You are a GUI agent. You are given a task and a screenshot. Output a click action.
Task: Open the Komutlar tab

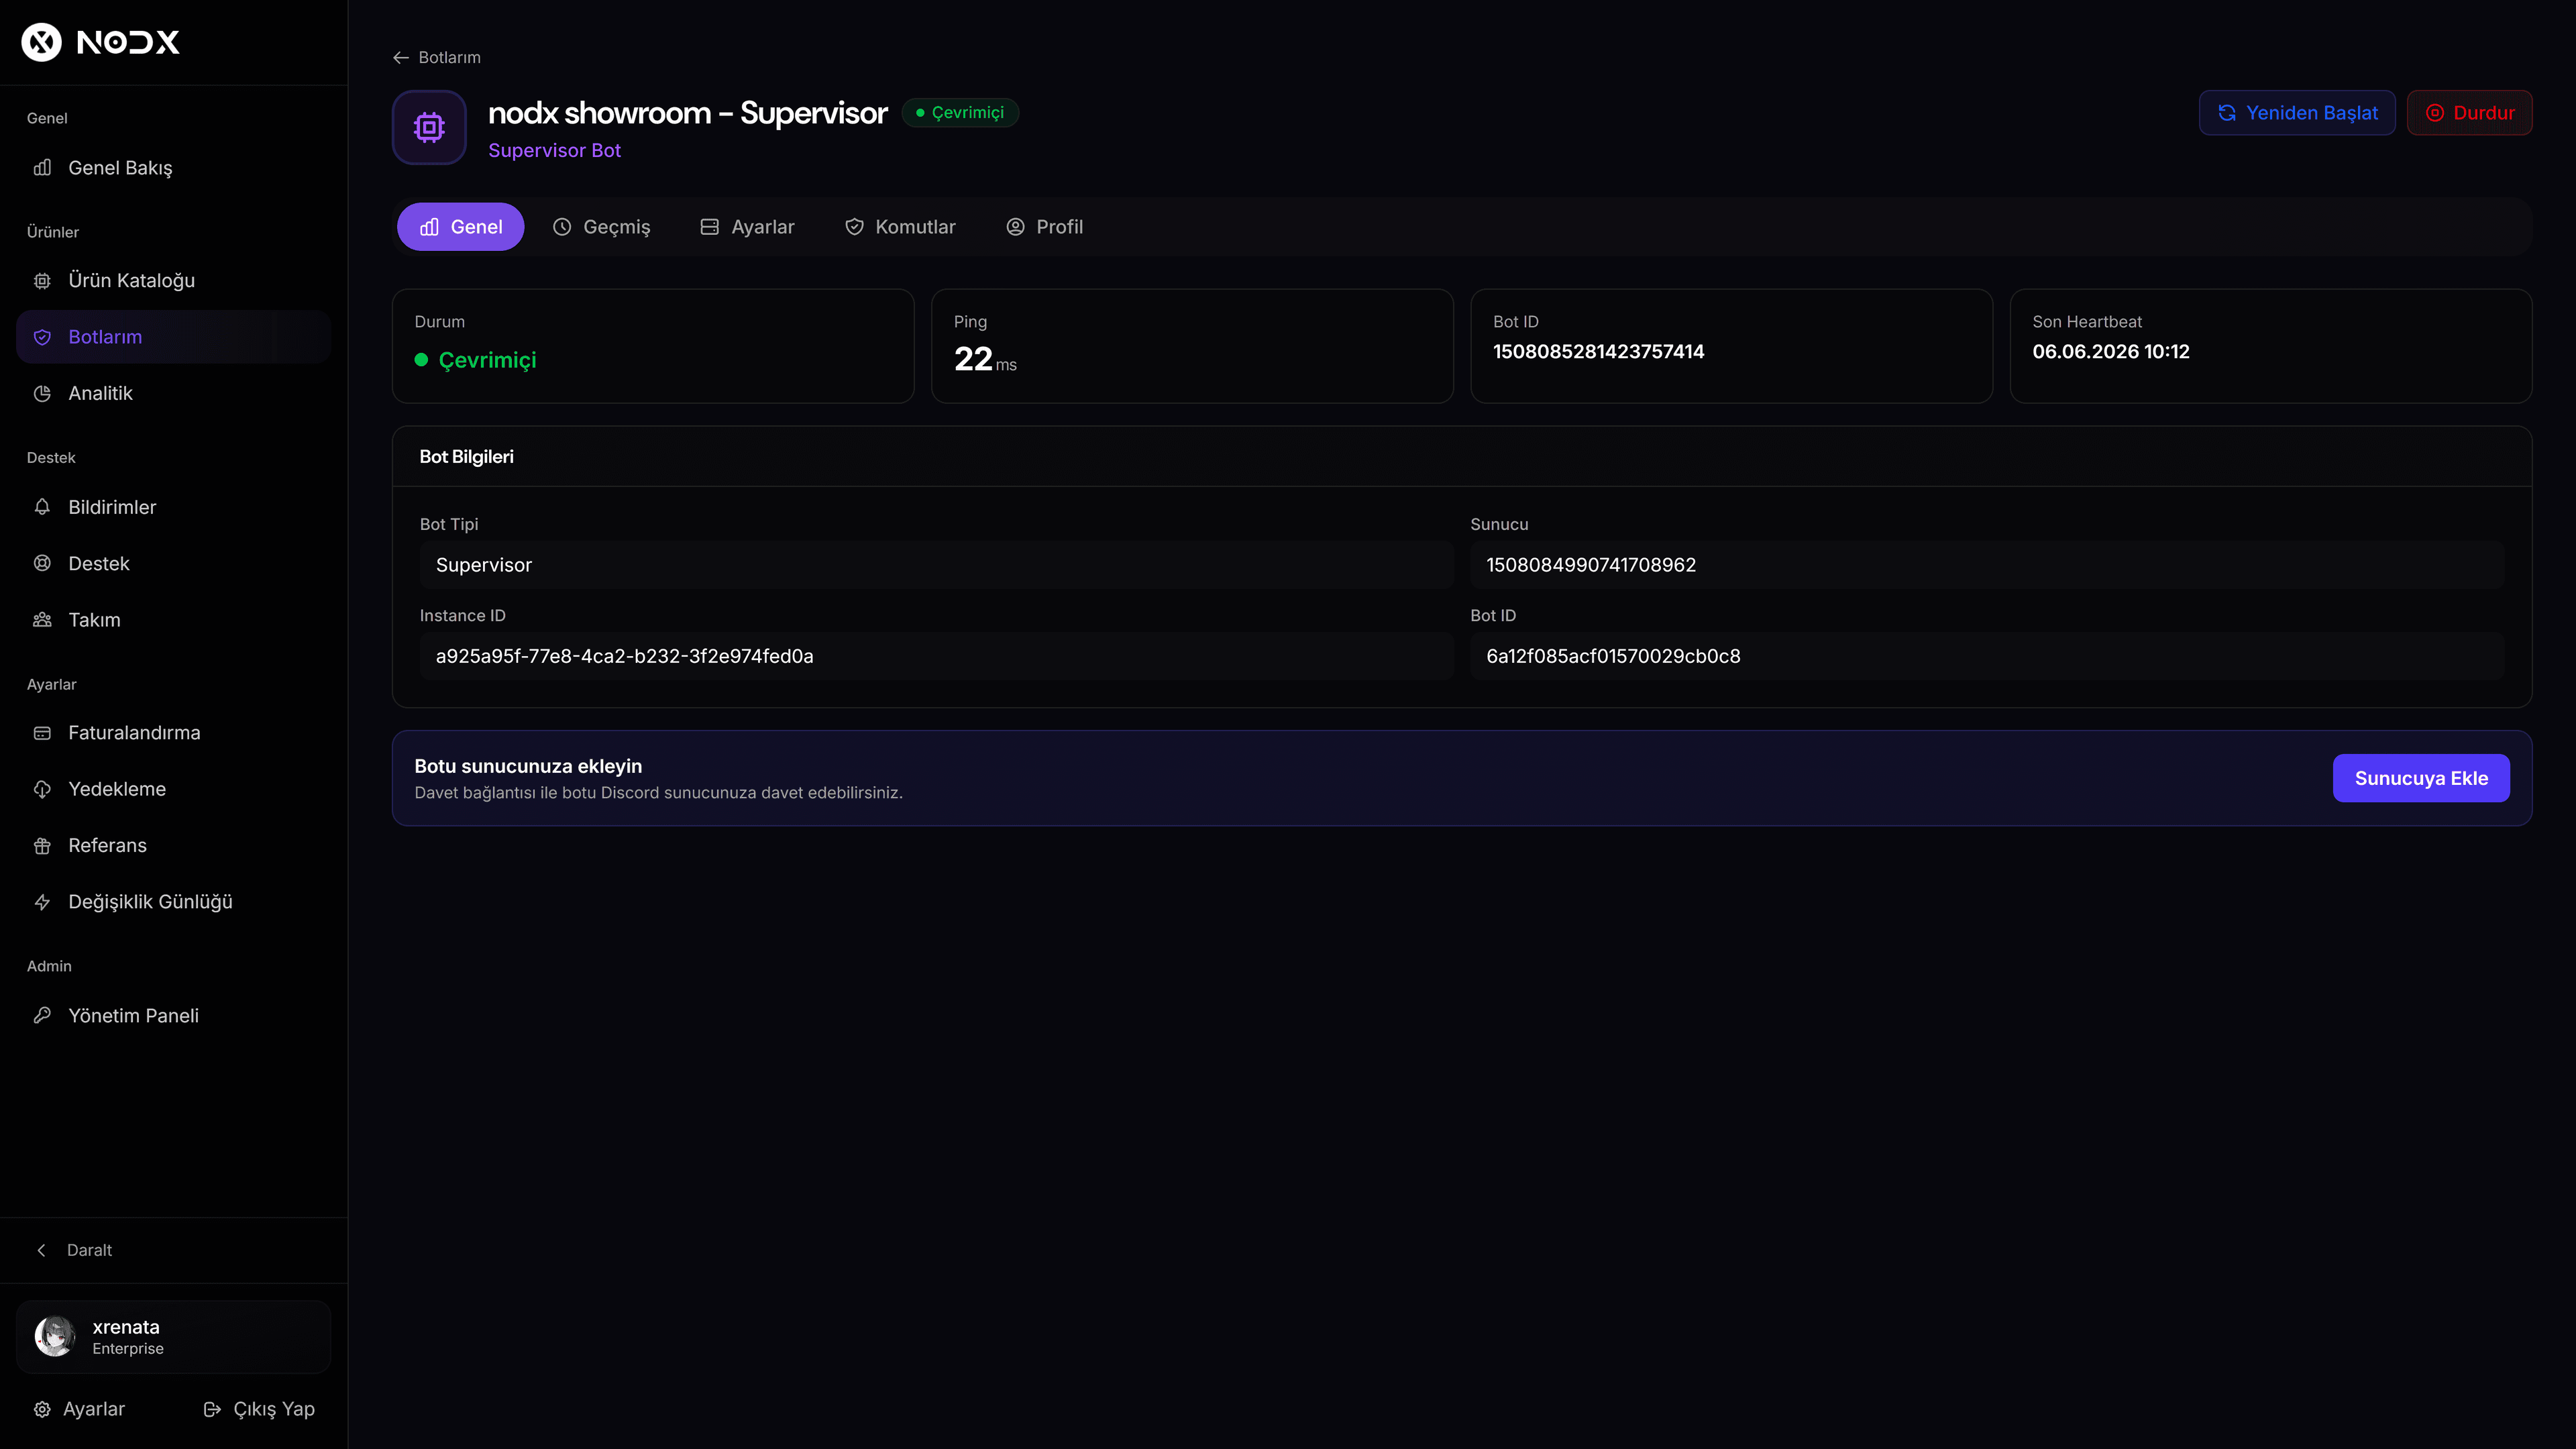point(900,227)
